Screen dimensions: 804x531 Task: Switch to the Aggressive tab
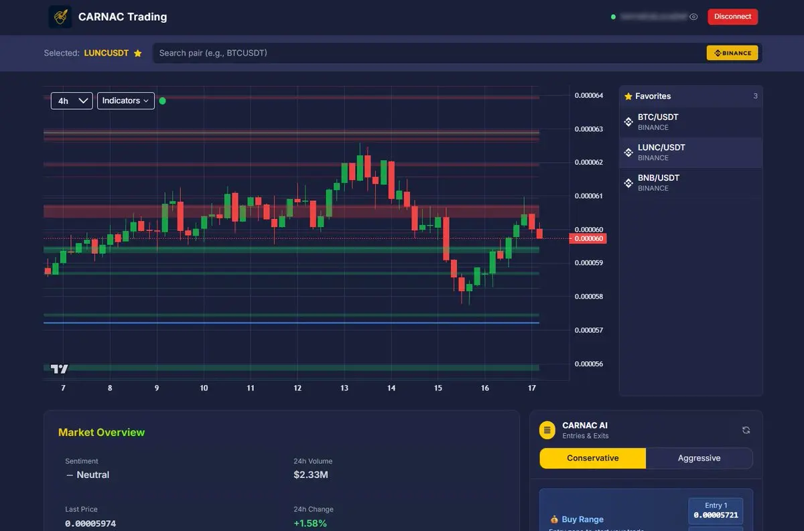(699, 458)
